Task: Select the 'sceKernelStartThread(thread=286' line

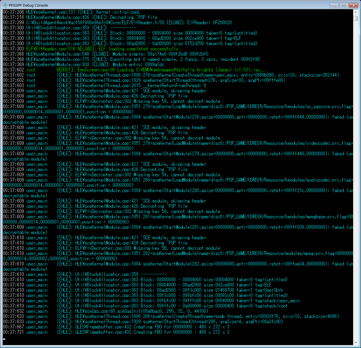Action: pos(143,321)
